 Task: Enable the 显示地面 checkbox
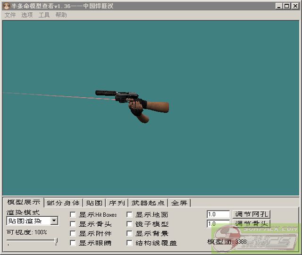pyautogui.click(x=129, y=214)
